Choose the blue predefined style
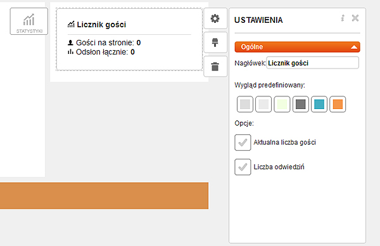Viewport: 380px width, 246px height. [319, 105]
